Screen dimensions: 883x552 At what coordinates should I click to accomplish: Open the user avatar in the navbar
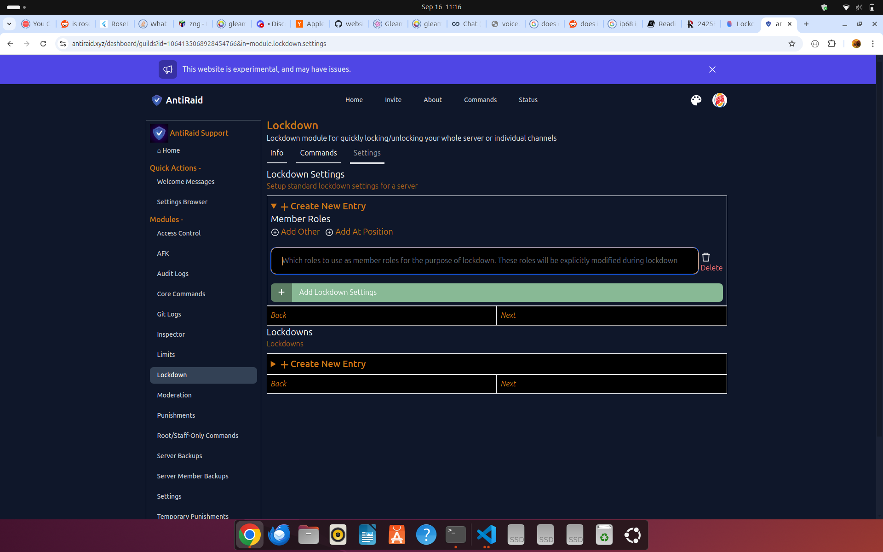coord(719,100)
